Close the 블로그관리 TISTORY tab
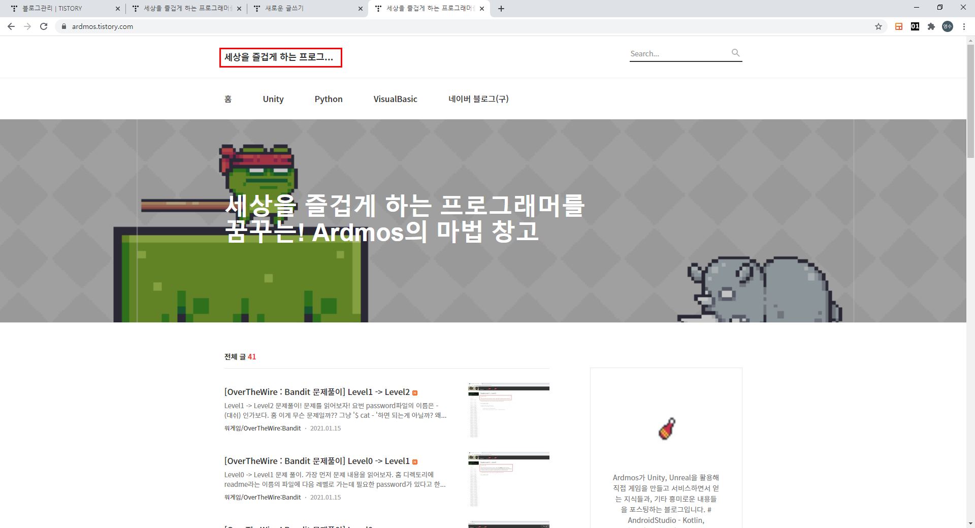The height and width of the screenshot is (528, 975). point(118,9)
